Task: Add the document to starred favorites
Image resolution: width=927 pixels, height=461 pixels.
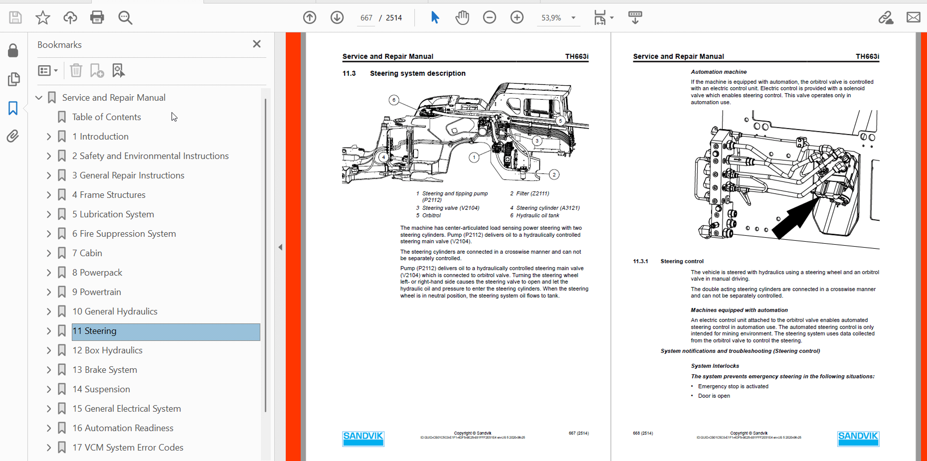Action: click(x=43, y=18)
